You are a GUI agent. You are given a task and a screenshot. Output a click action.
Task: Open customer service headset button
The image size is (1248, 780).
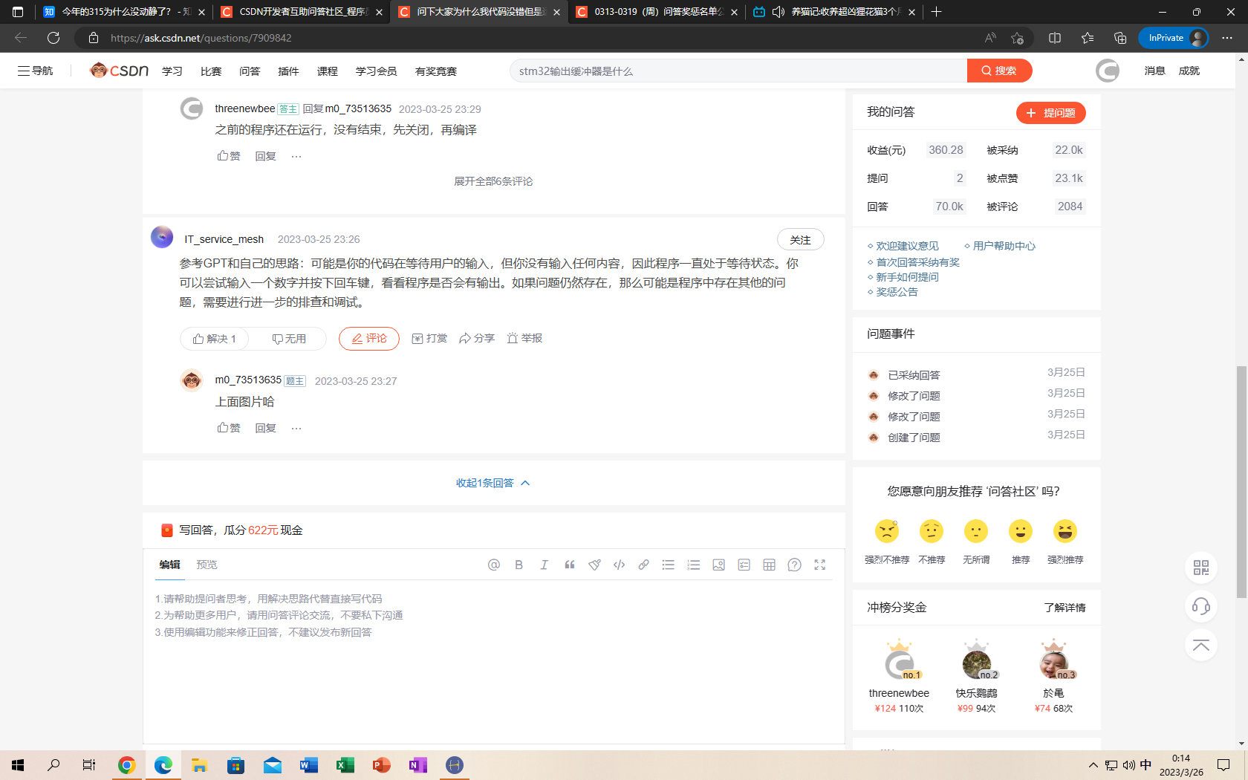pos(1201,606)
